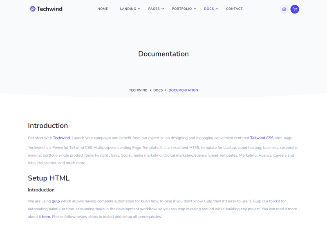Open the settings gear icon button
The height and width of the screenshot is (225, 327).
pos(284,9)
